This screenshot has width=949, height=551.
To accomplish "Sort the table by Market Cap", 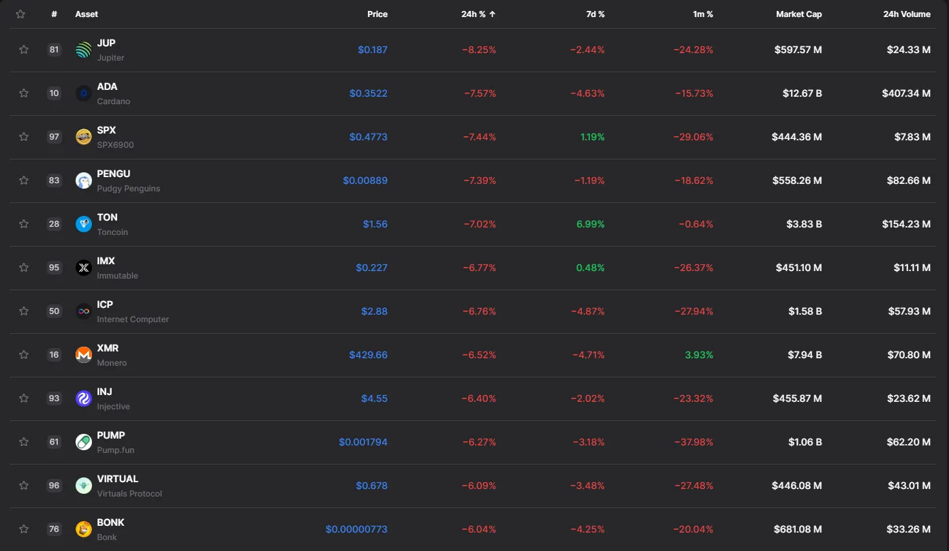I will [798, 14].
